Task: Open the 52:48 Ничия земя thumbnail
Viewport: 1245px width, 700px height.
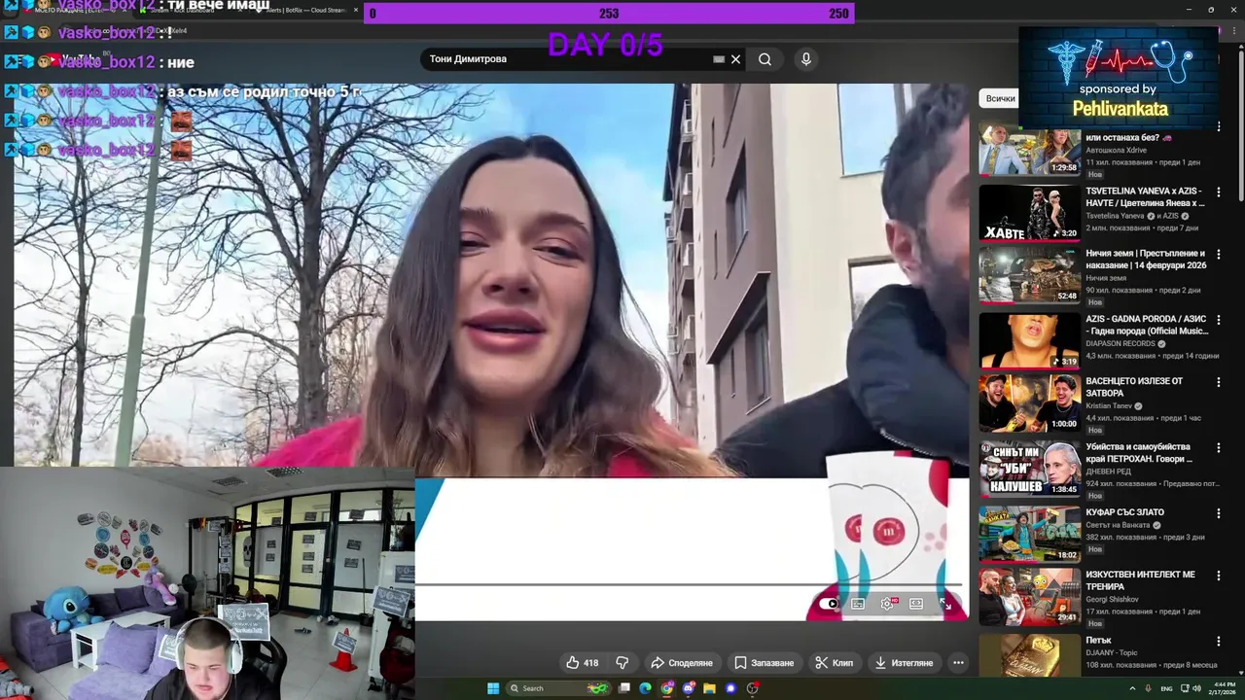Action: 1029,274
